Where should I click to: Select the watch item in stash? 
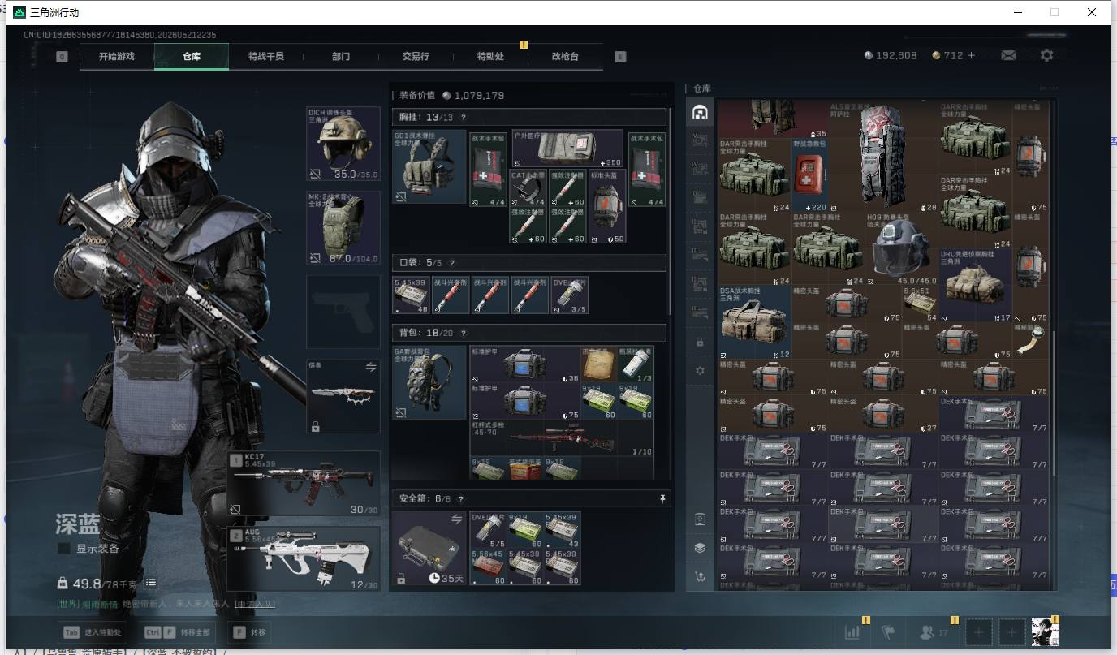(1031, 341)
